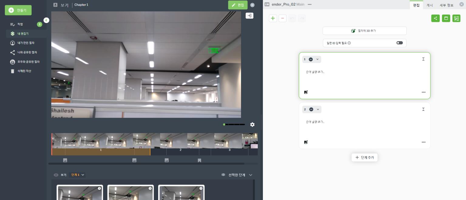The height and width of the screenshot is (200, 466).
Task: Click the second image marker under timeline
Action: (134, 160)
